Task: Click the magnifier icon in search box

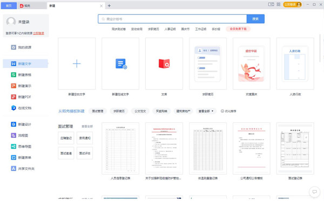Action: click(x=103, y=19)
